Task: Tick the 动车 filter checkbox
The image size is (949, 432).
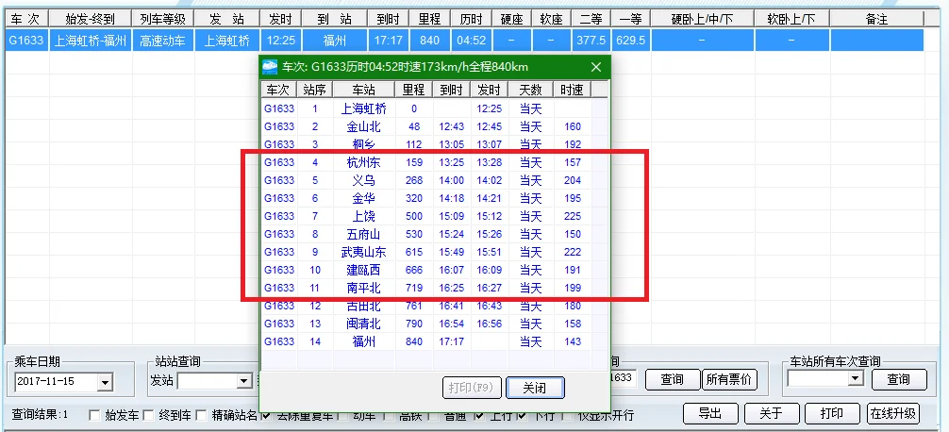Action: click(343, 415)
